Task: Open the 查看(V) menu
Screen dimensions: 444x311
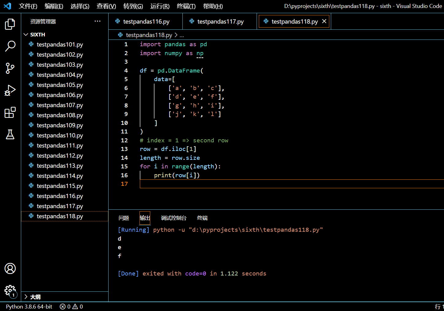Action: click(x=106, y=6)
